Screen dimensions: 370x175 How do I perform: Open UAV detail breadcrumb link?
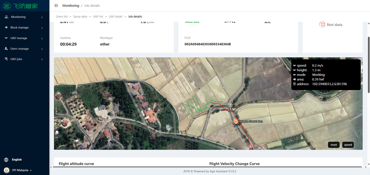coord(116,16)
